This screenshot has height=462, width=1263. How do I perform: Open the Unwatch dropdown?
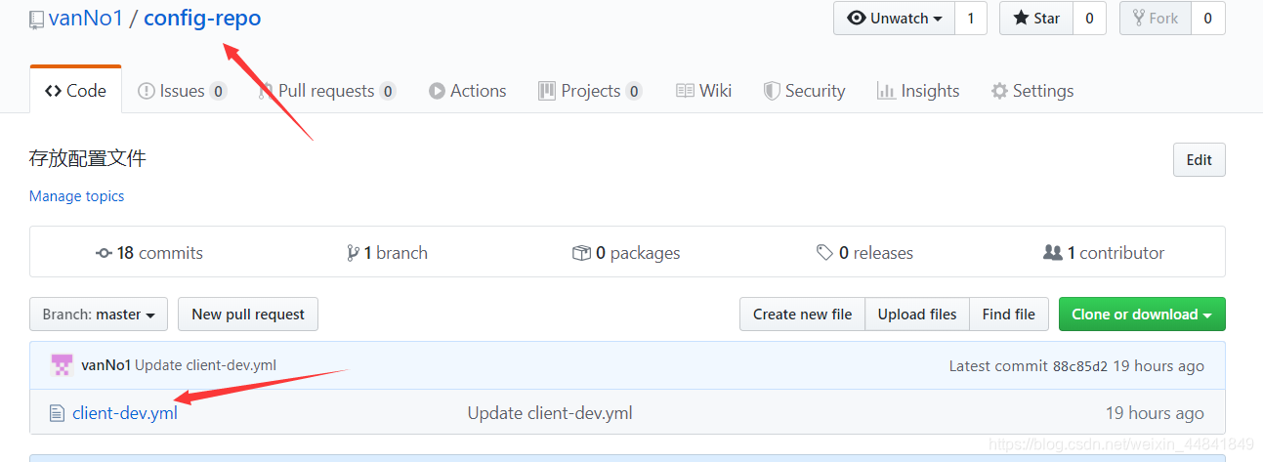coord(894,18)
